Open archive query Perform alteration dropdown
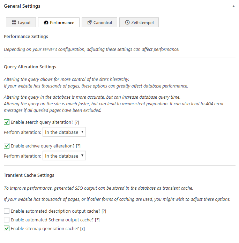 [64, 155]
